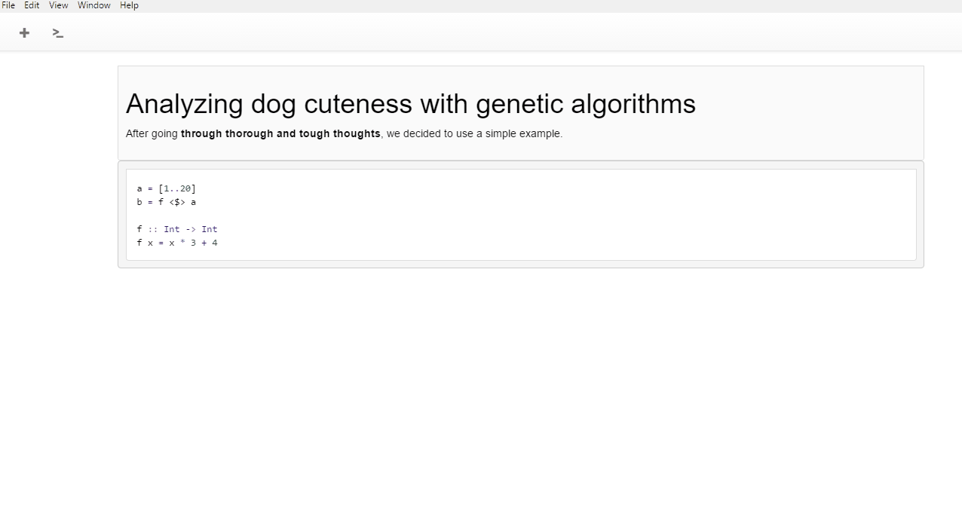Viewport: 962px width, 511px height.
Task: Click the blank line inside the code editor
Action: click(520, 216)
